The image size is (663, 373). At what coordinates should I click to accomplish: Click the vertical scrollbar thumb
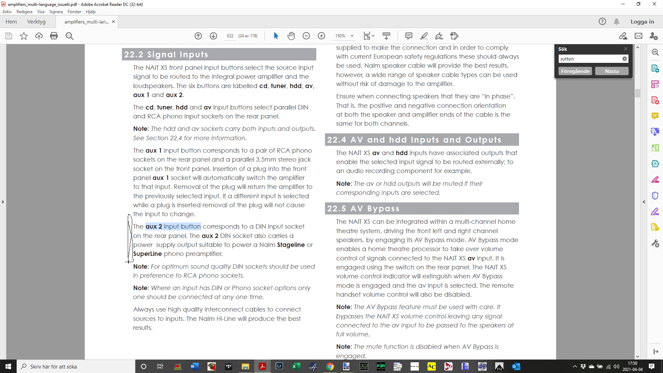pos(637,93)
